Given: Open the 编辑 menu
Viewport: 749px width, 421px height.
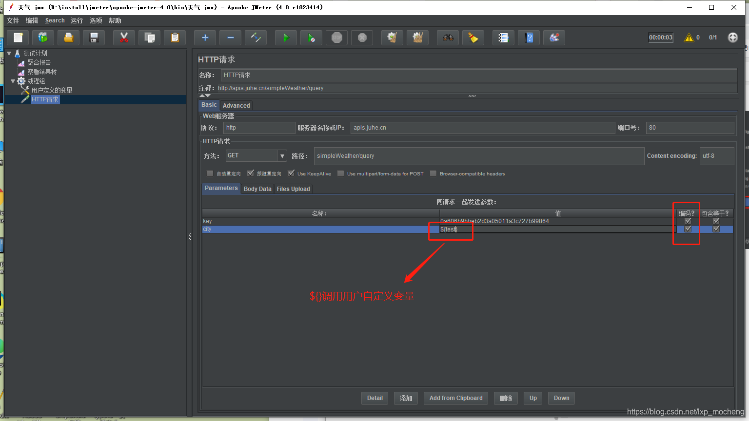Looking at the screenshot, I should (32, 20).
